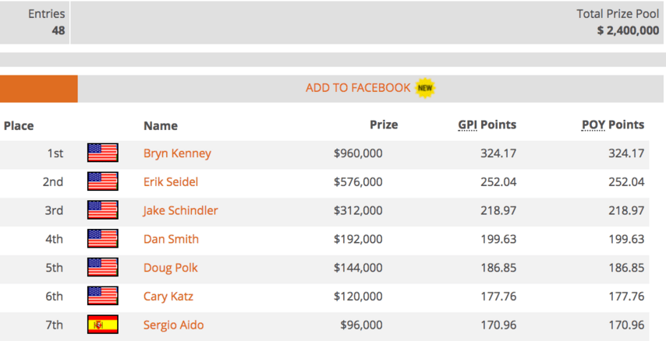Open Sergio Aido's player profile

[x=174, y=325]
